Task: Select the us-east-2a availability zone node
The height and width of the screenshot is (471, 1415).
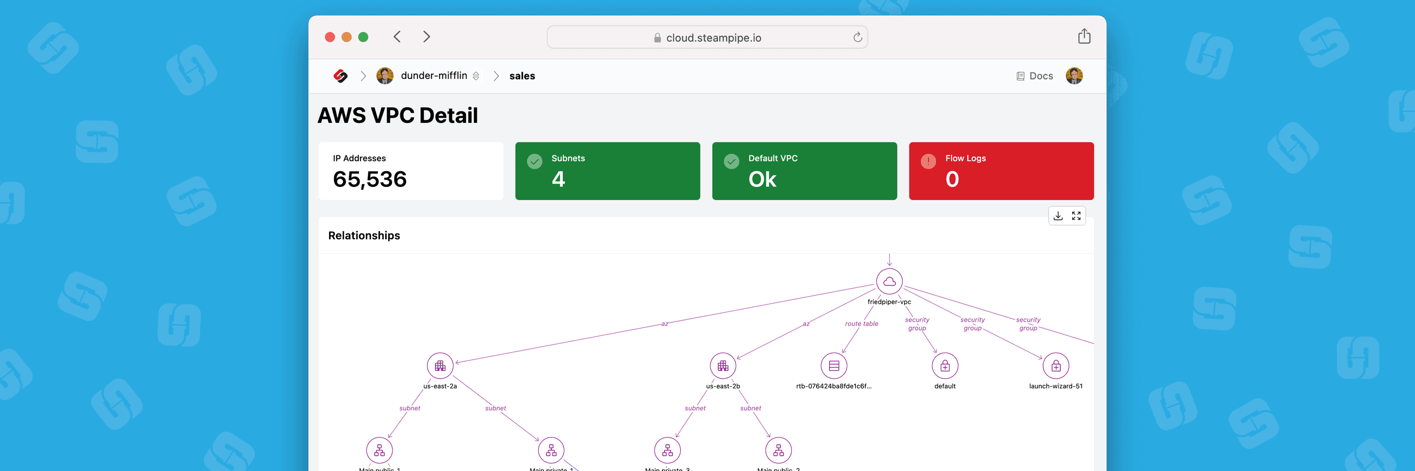Action: click(440, 366)
